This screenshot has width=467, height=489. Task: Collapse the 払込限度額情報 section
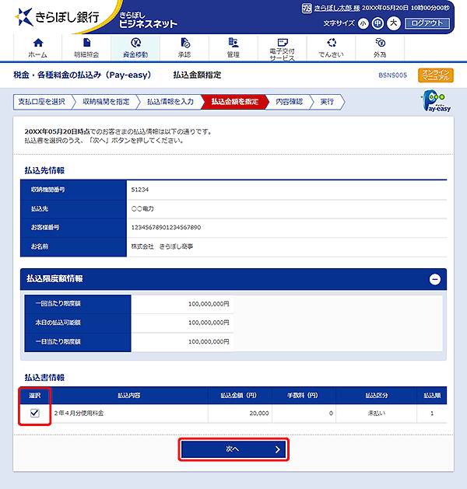click(x=434, y=279)
